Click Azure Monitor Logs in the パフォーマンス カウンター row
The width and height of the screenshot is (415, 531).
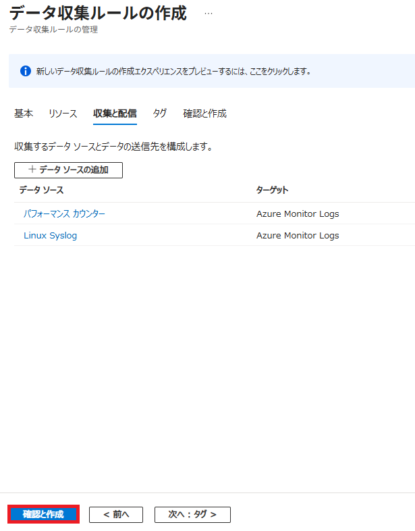click(x=297, y=213)
